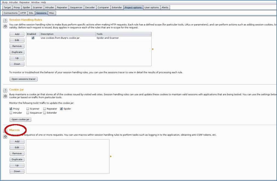Open the Intruder menu in the menu bar
Screen dimensions: 277x181
(x=13, y=2)
